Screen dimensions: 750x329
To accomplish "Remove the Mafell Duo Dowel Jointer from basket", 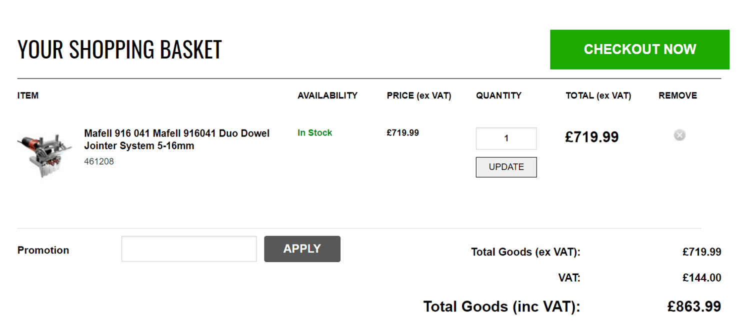I will [x=679, y=134].
